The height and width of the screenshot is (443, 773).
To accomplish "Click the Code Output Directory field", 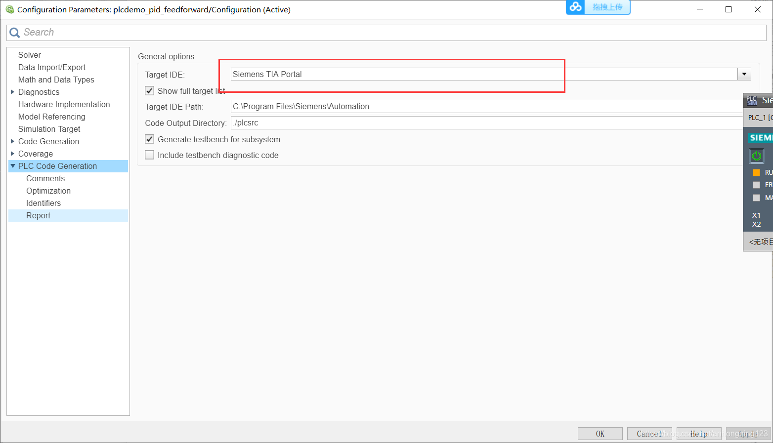I will [x=487, y=122].
